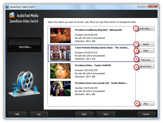Open Help
This screenshot has height=123, width=163.
(17, 114)
